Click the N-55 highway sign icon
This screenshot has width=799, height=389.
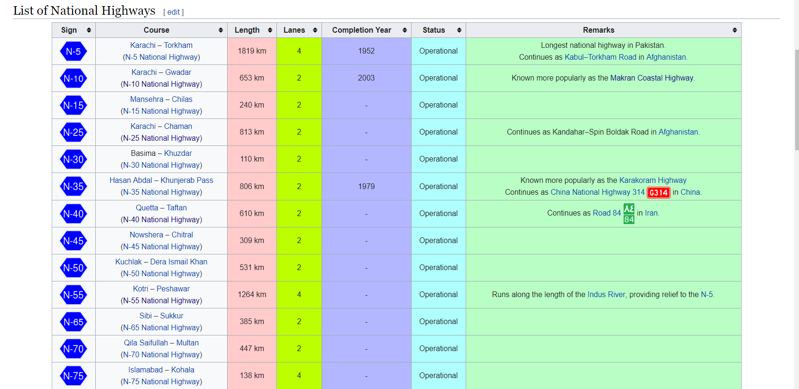pyautogui.click(x=73, y=295)
